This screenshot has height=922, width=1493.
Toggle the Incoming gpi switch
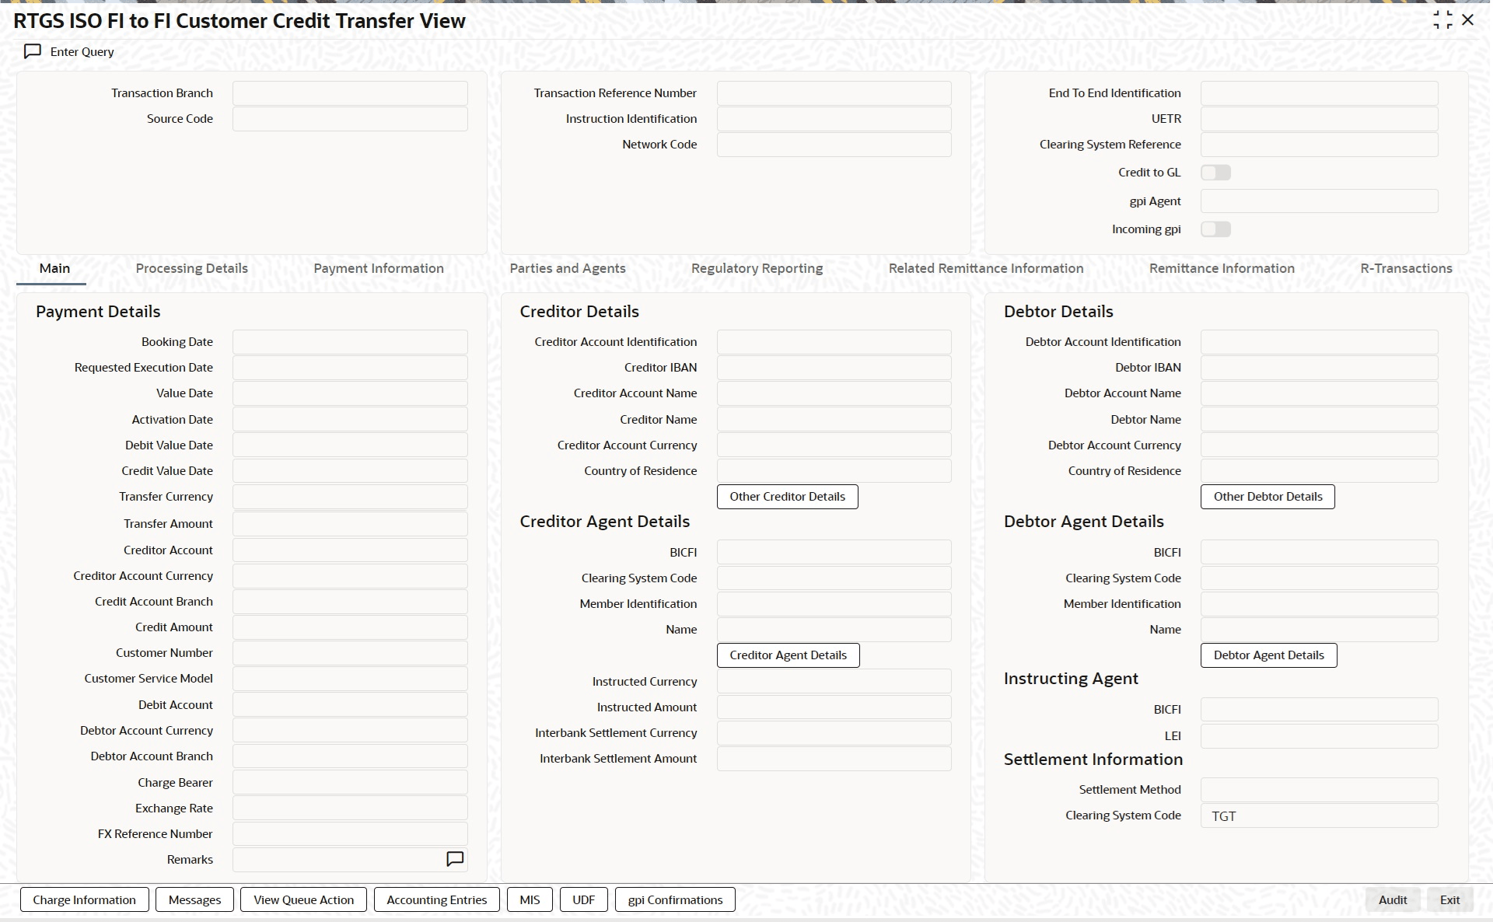pyautogui.click(x=1215, y=229)
